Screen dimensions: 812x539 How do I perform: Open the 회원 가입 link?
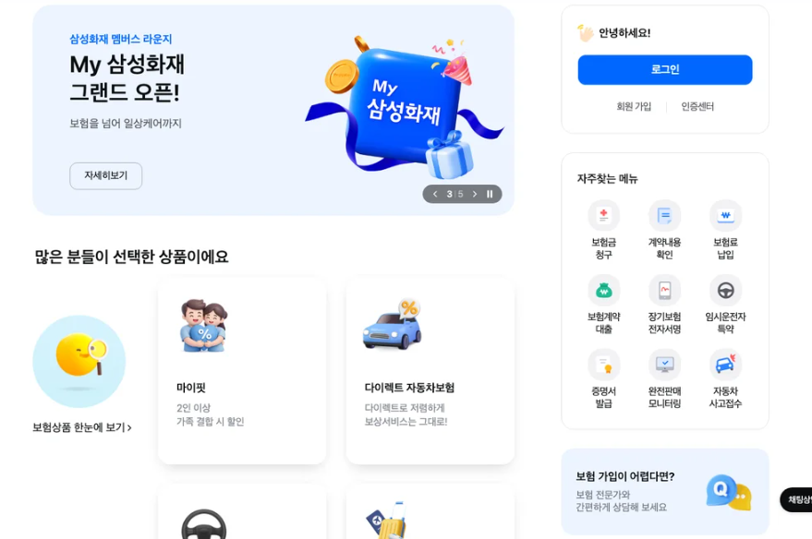(634, 106)
